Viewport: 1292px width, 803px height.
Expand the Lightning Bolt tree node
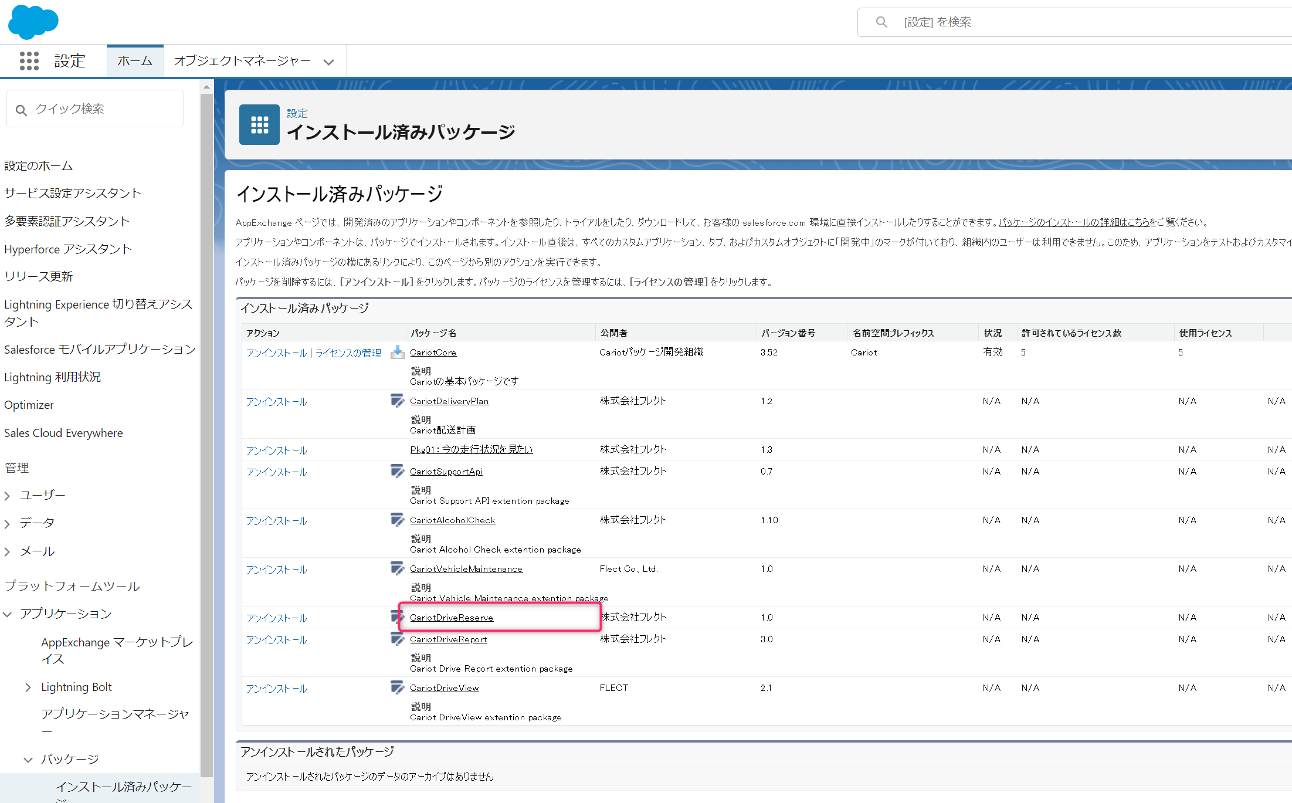[x=28, y=687]
